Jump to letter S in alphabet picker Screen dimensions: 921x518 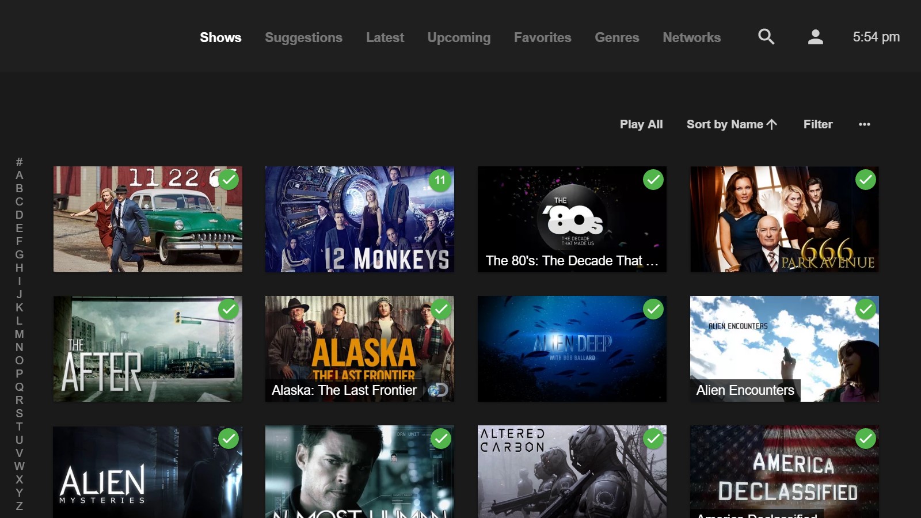[x=20, y=413]
